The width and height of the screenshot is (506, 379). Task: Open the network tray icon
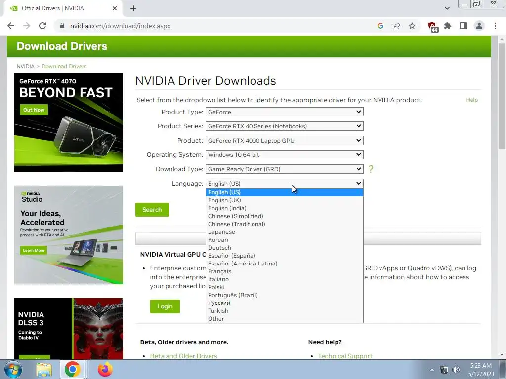point(444,370)
